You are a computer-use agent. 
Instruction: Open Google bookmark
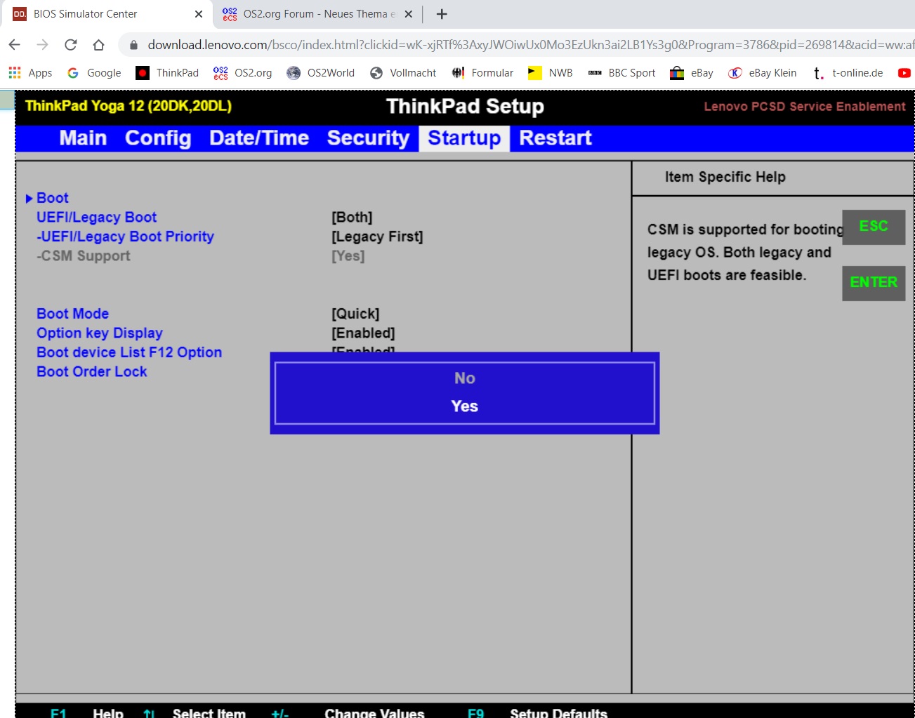pos(94,72)
